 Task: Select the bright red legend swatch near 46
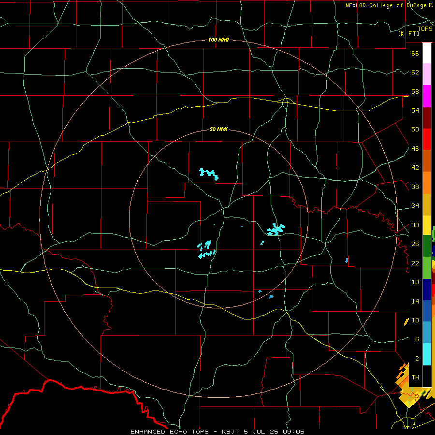pyautogui.click(x=427, y=139)
